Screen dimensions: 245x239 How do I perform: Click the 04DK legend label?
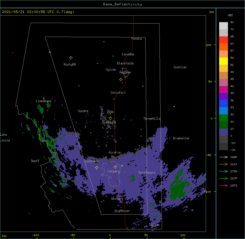coord(234,157)
